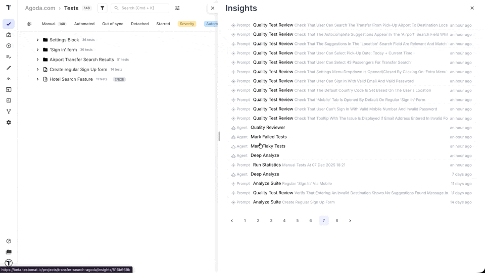This screenshot has height=273, width=485.
Task: Open the Pulse activity sidebar icon
Action: [x=9, y=79]
